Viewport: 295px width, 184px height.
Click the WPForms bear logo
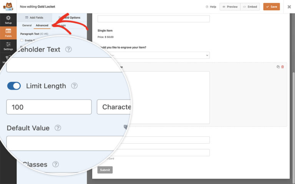click(x=8, y=7)
